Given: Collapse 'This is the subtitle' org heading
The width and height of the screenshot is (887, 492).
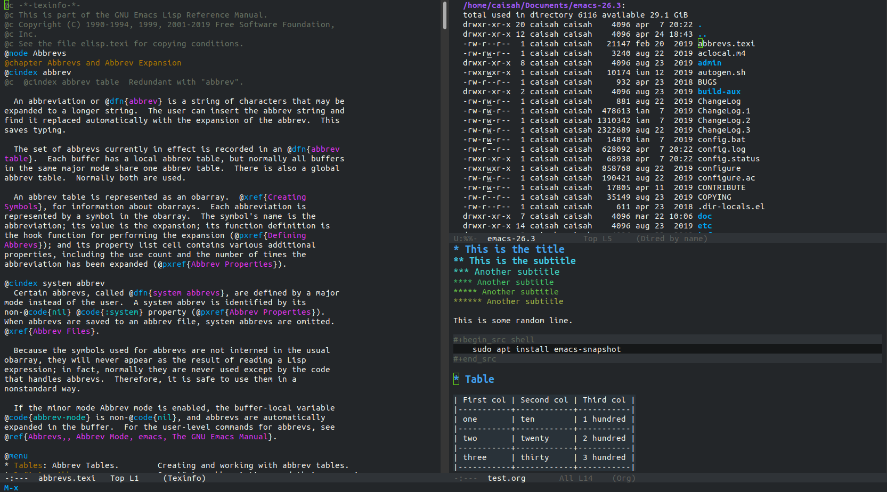Looking at the screenshot, I should pyautogui.click(x=515, y=261).
